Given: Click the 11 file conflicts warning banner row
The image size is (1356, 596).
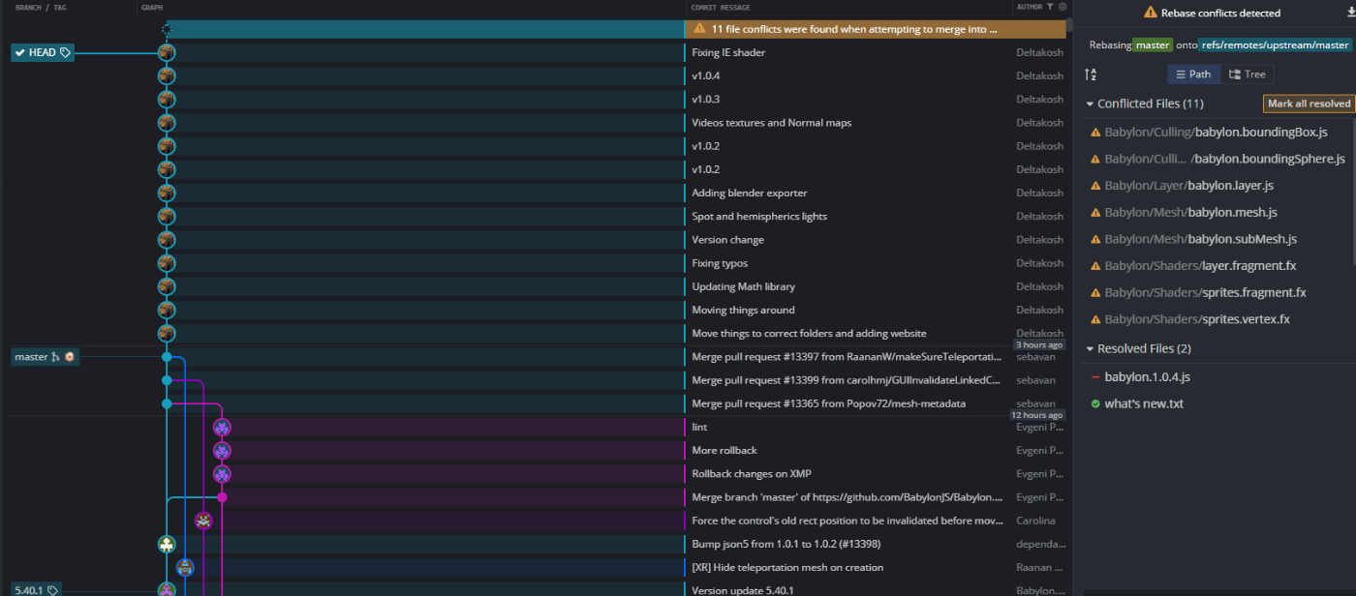Looking at the screenshot, I should point(876,29).
